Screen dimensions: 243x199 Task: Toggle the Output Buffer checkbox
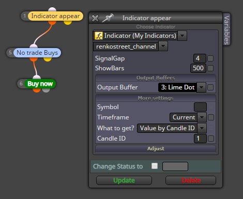pyautogui.click(x=210, y=87)
